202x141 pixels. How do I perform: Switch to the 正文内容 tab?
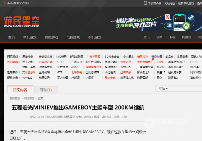pos(20,90)
